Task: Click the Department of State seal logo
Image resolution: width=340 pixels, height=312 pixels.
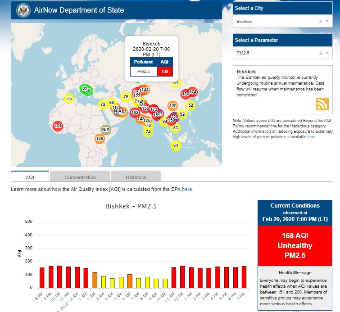Action: (23, 10)
